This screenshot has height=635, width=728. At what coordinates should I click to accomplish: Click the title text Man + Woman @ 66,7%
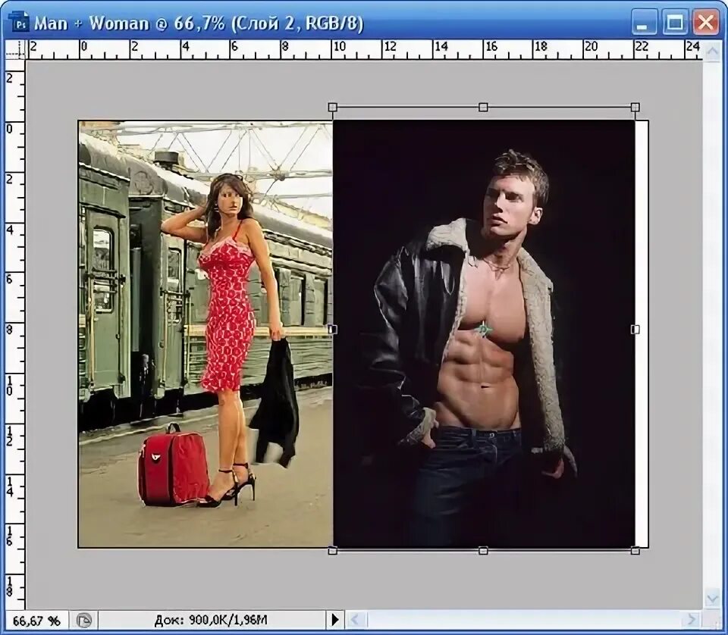[130, 23]
